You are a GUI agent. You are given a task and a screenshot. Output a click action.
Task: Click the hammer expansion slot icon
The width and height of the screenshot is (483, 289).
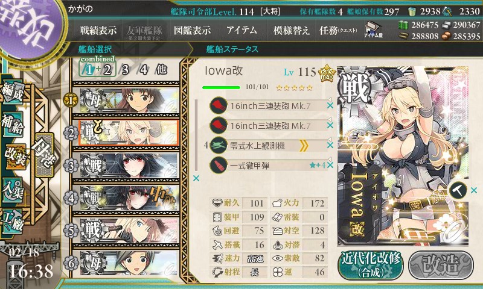coord(458,190)
